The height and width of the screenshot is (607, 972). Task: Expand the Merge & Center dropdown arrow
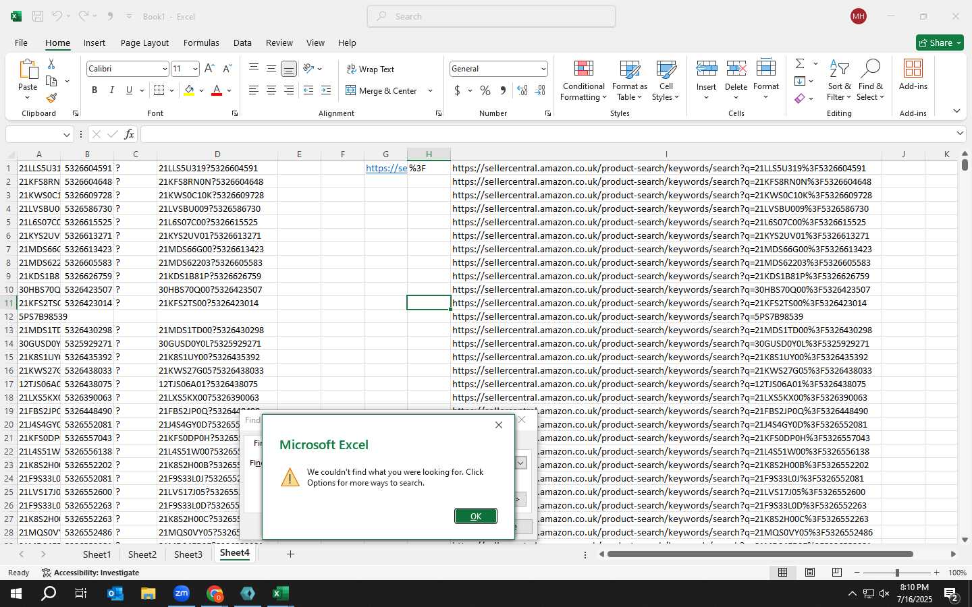430,90
